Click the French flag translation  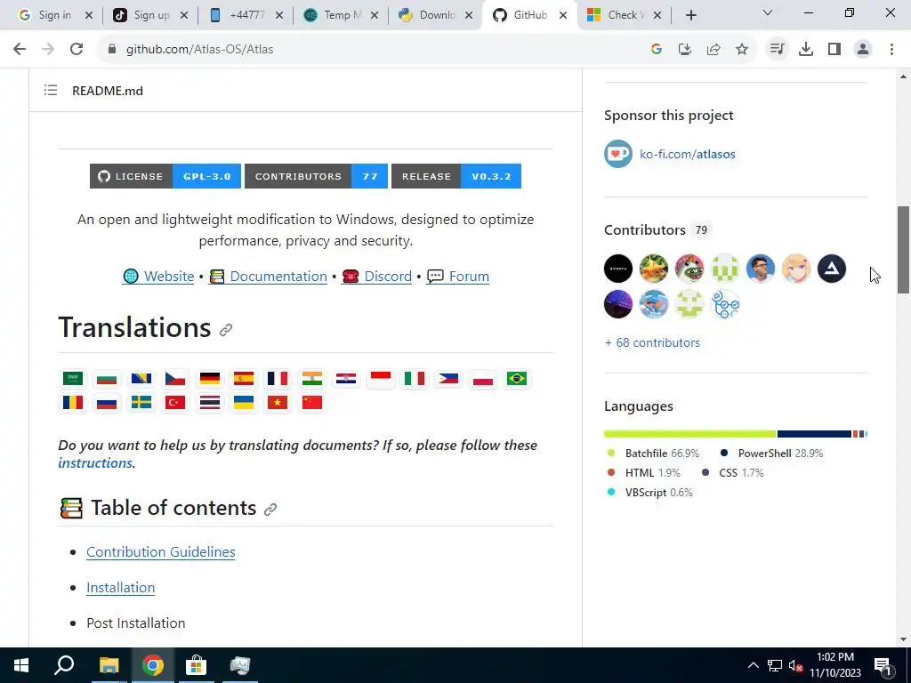[278, 379]
